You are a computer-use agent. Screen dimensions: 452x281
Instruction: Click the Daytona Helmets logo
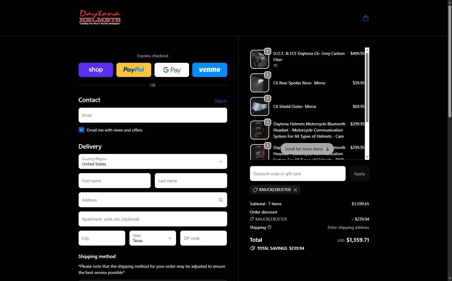pos(100,17)
